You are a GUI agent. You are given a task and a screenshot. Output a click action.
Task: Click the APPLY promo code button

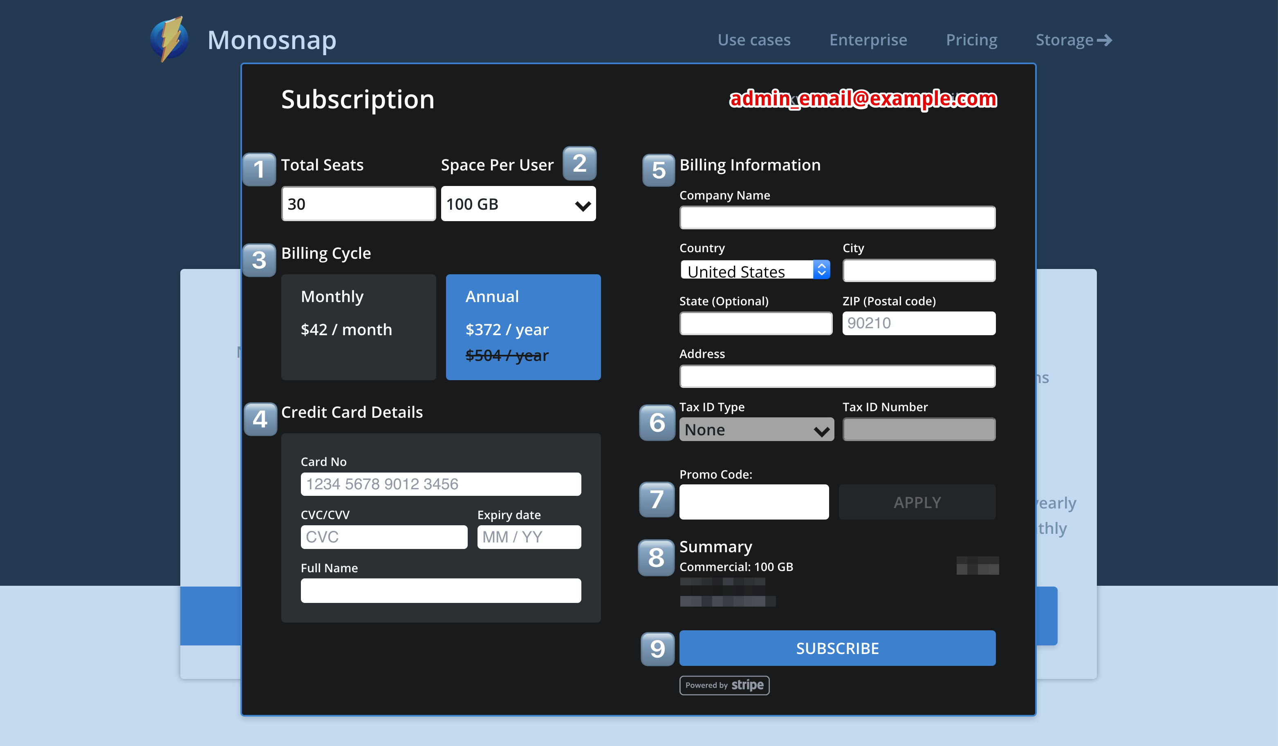click(x=917, y=502)
